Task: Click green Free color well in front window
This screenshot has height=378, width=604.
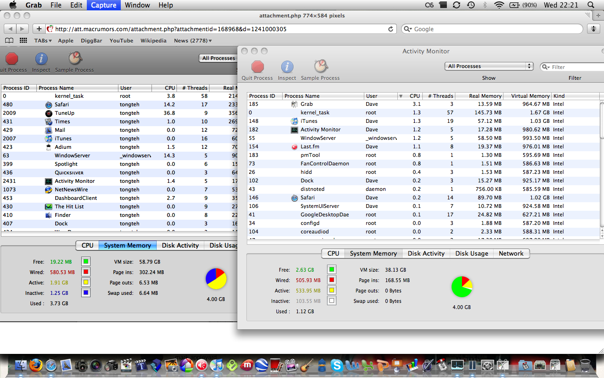Action: [x=332, y=270]
